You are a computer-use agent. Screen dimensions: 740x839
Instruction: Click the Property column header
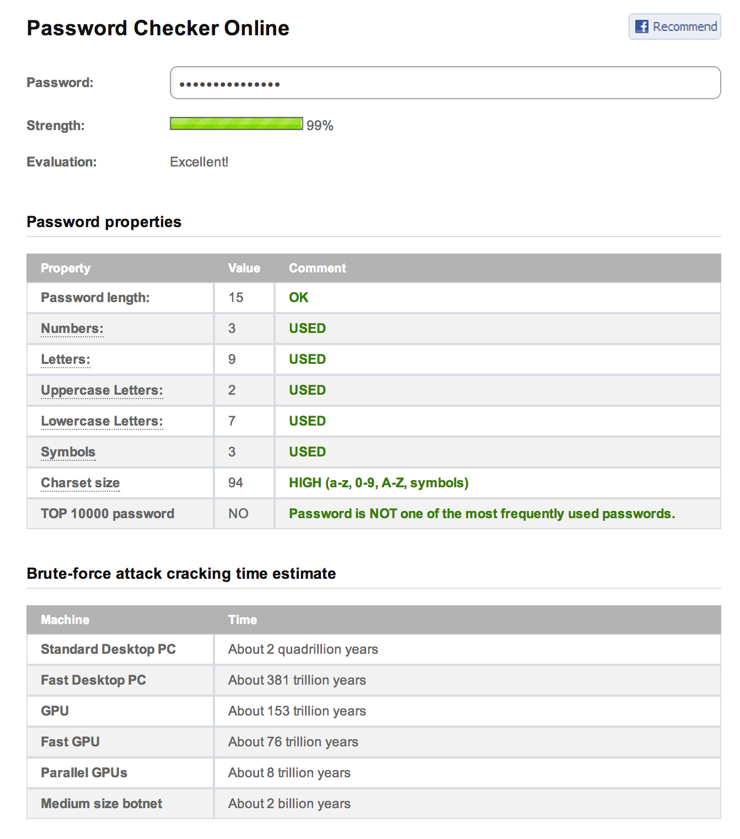66,268
